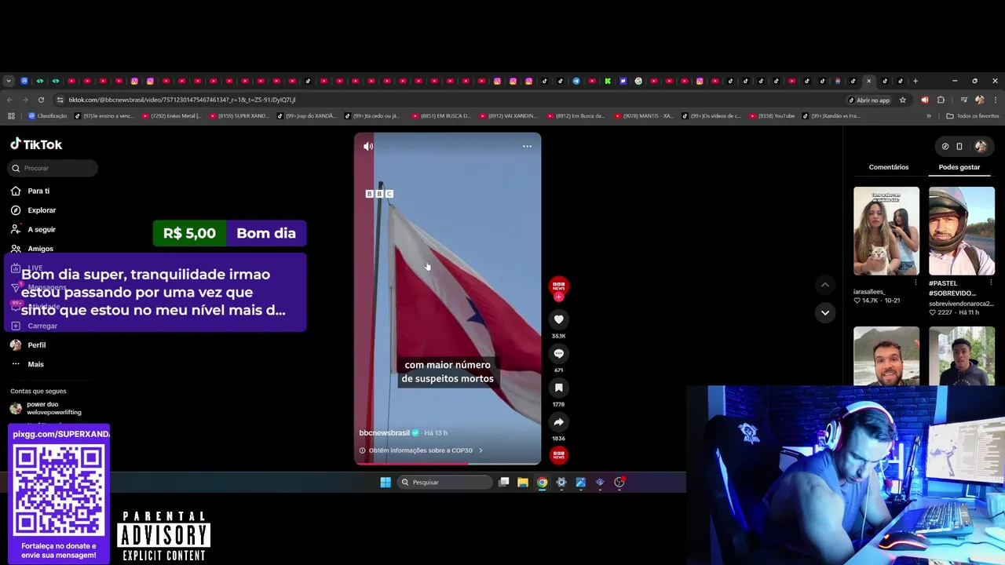The width and height of the screenshot is (1005, 565).
Task: Click the taskbar Pesquisar search box
Action: (x=444, y=482)
